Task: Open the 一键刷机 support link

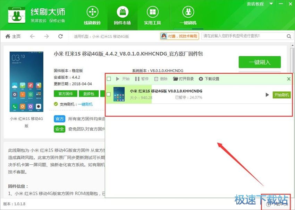Action: point(85,104)
